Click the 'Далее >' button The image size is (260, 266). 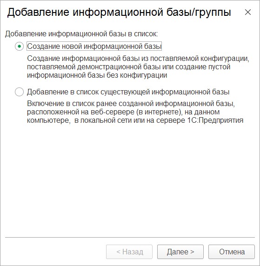pos(180,252)
